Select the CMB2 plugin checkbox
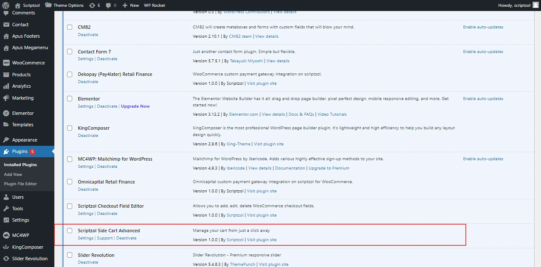Screen dimensions: 541x267 coord(70,27)
